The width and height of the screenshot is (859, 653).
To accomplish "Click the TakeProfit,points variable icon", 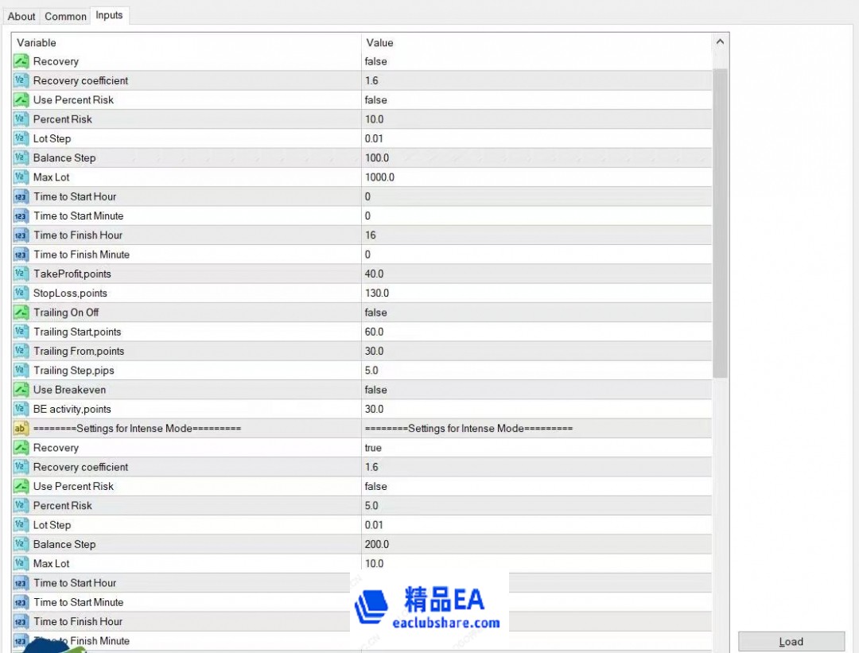I will click(21, 274).
